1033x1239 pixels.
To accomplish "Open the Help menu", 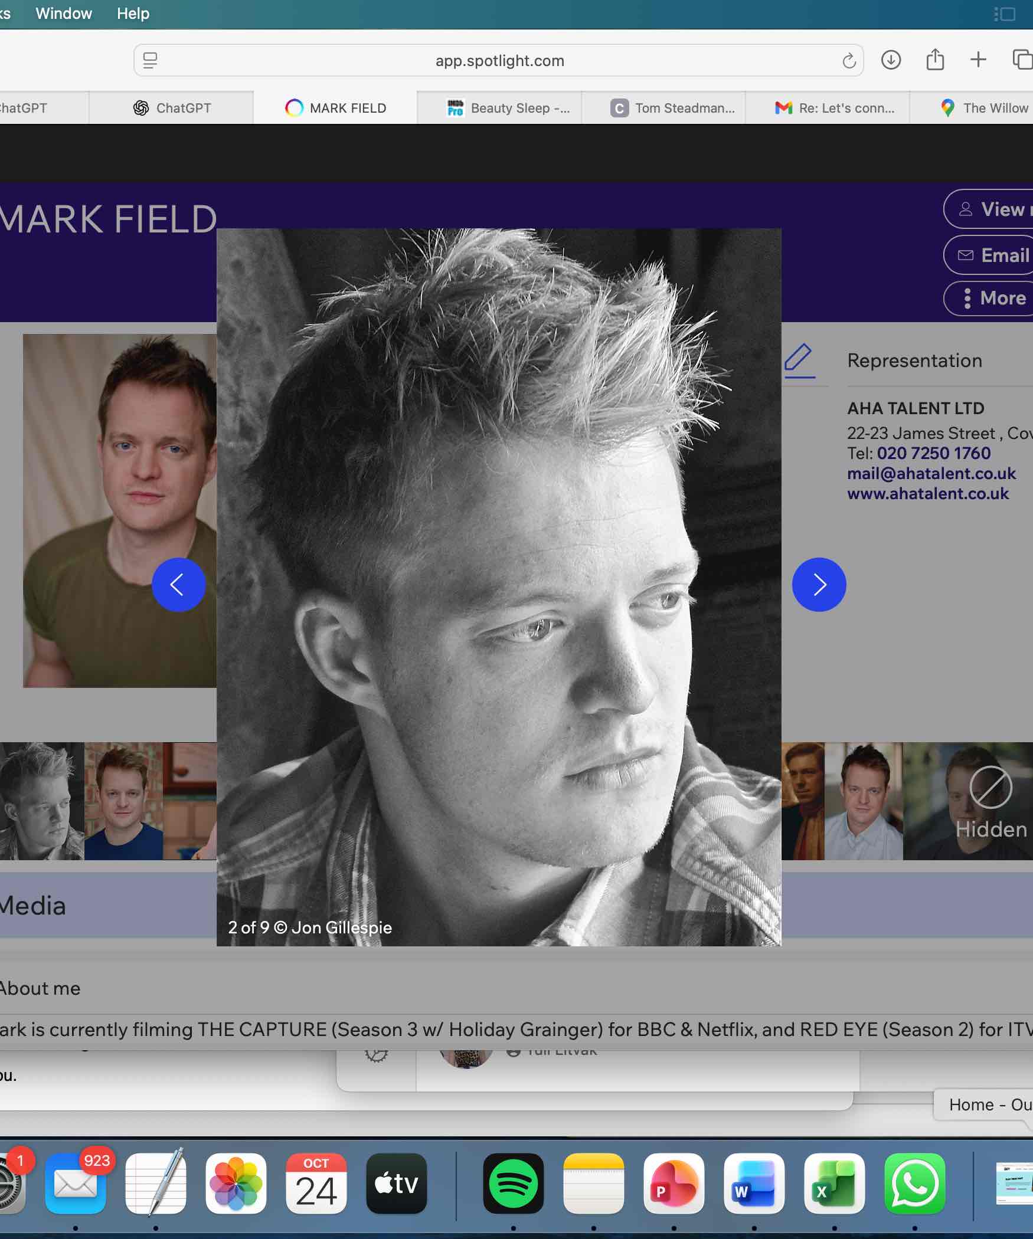I will [x=133, y=14].
